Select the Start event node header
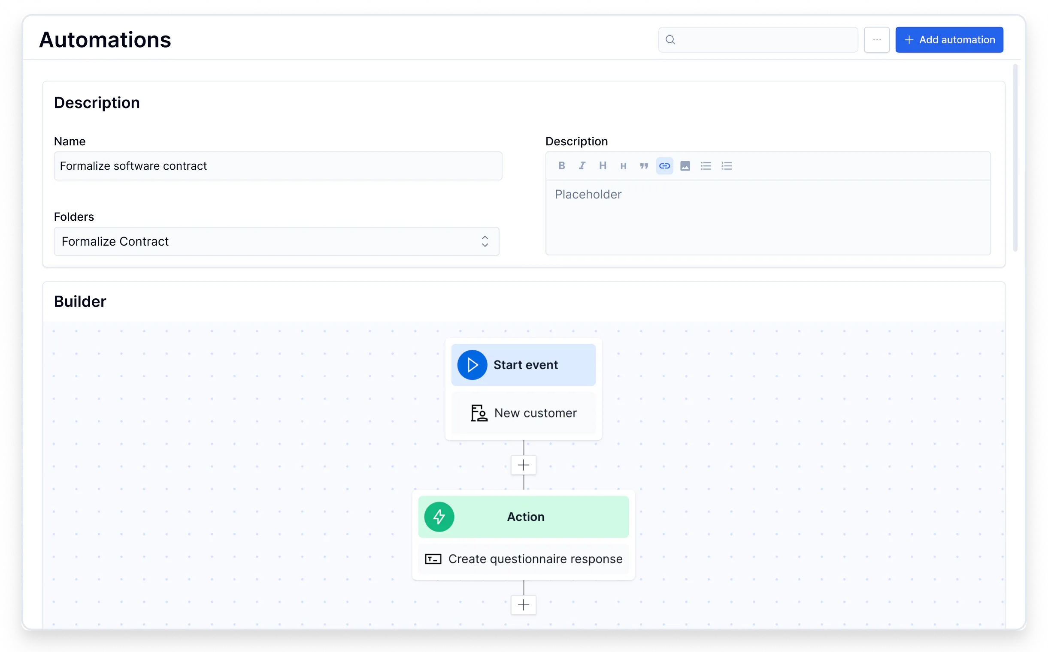Image resolution: width=1048 pixels, height=652 pixels. click(x=523, y=364)
